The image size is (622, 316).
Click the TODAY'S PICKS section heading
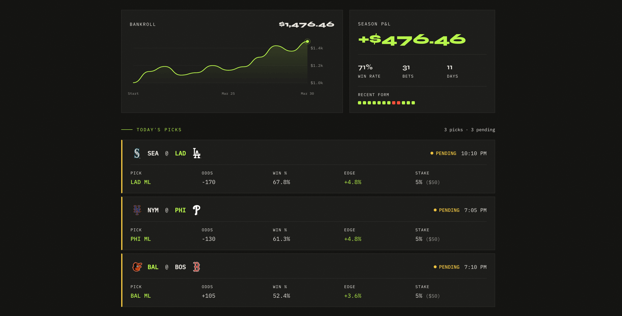click(159, 130)
